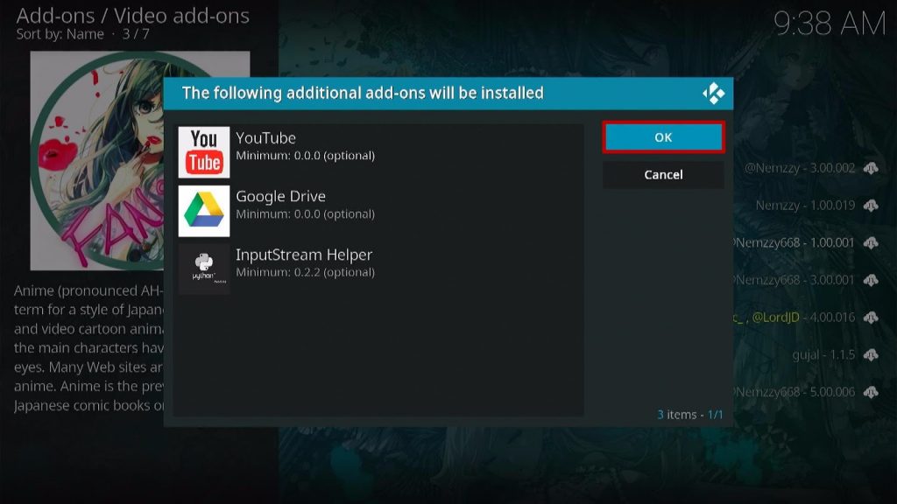Select the YouTube icon in the list

coord(203,152)
